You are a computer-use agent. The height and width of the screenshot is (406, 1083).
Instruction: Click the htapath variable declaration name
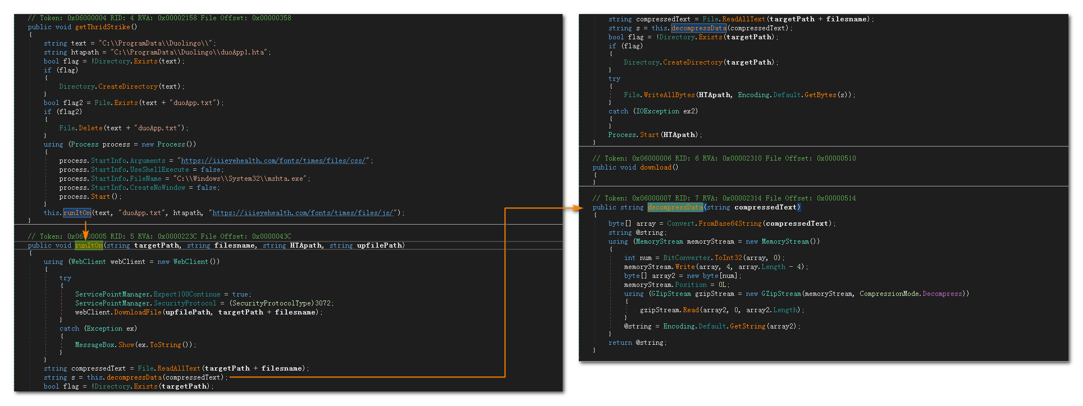pos(85,52)
